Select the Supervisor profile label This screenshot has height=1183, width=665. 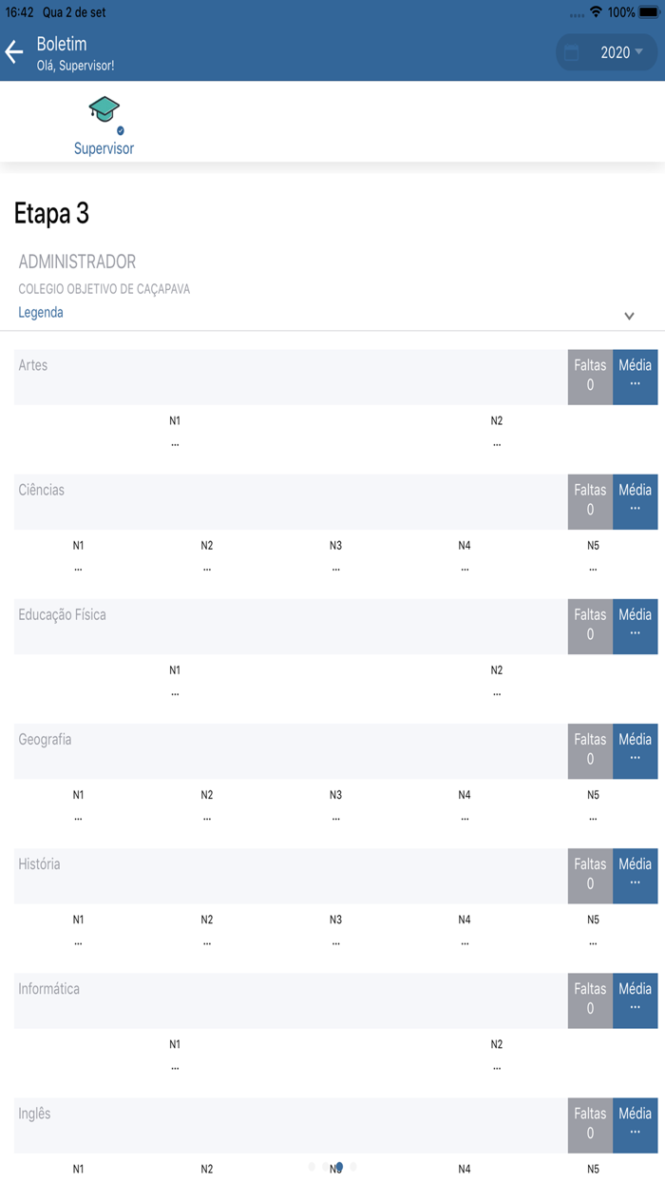(x=104, y=148)
